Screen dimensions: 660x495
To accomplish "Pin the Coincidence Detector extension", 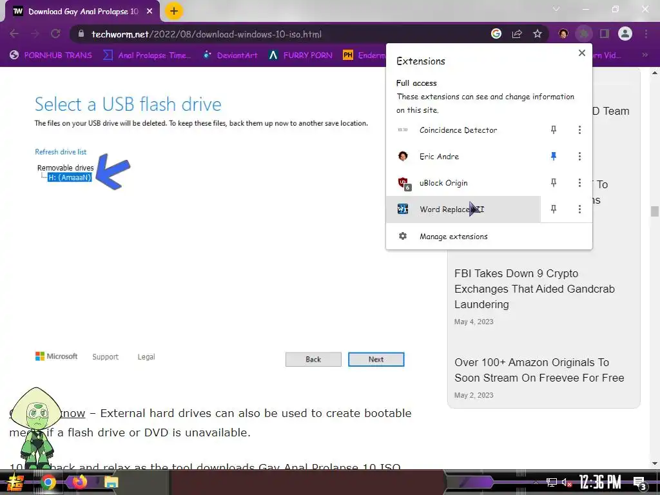I will click(x=554, y=130).
